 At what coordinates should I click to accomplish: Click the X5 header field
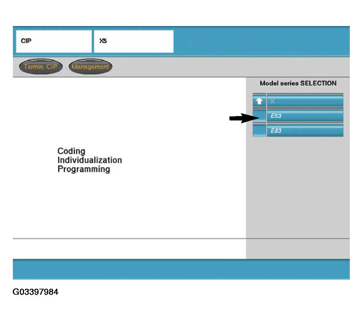pos(133,41)
